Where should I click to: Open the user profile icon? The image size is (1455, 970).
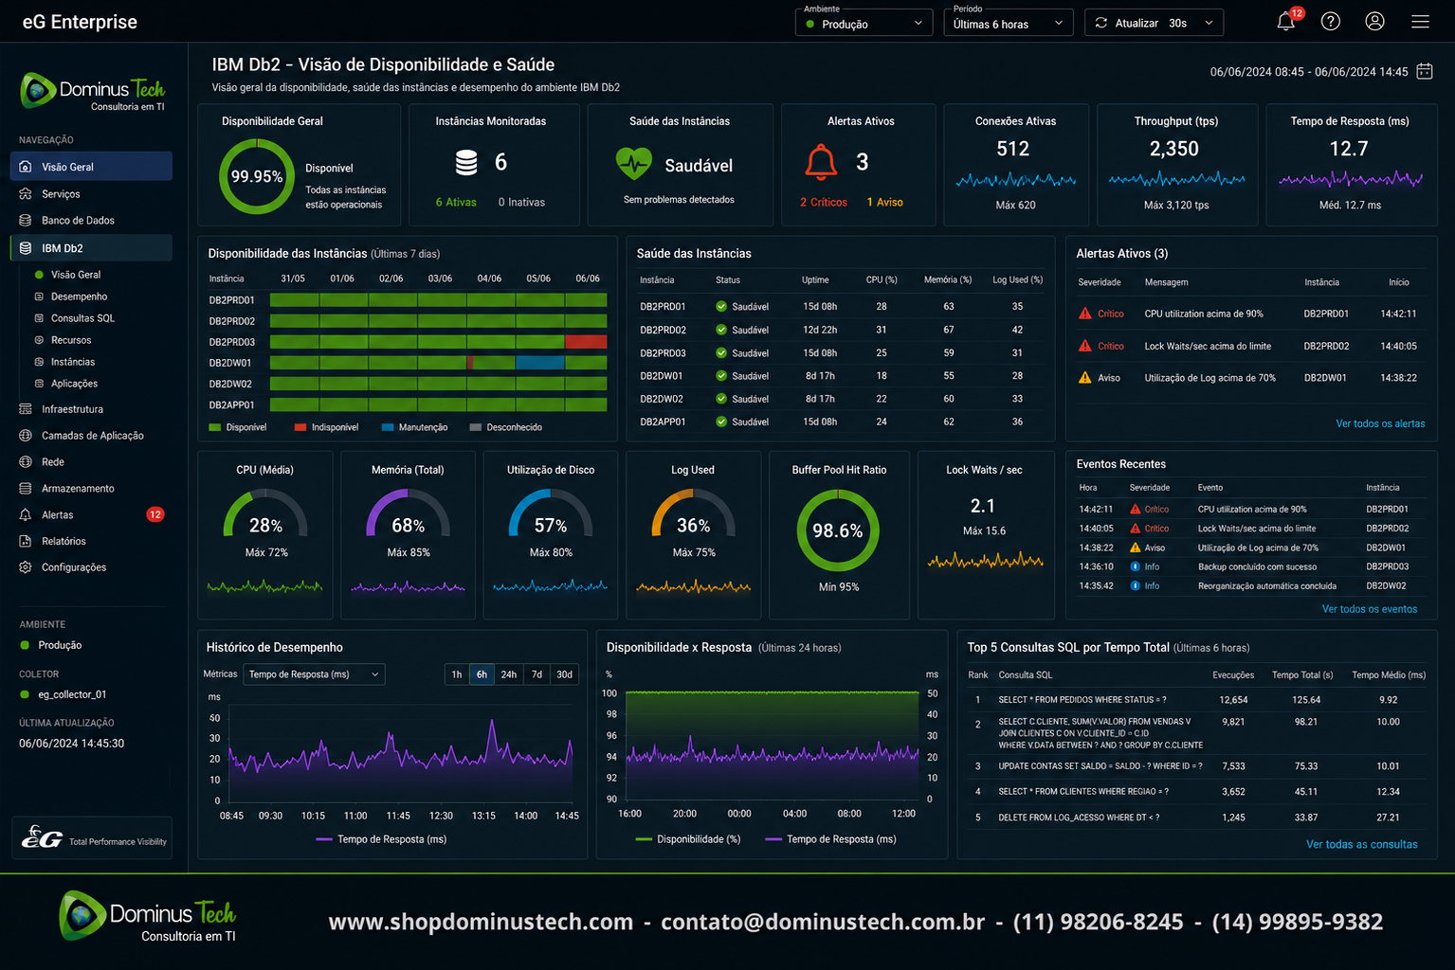[x=1375, y=22]
